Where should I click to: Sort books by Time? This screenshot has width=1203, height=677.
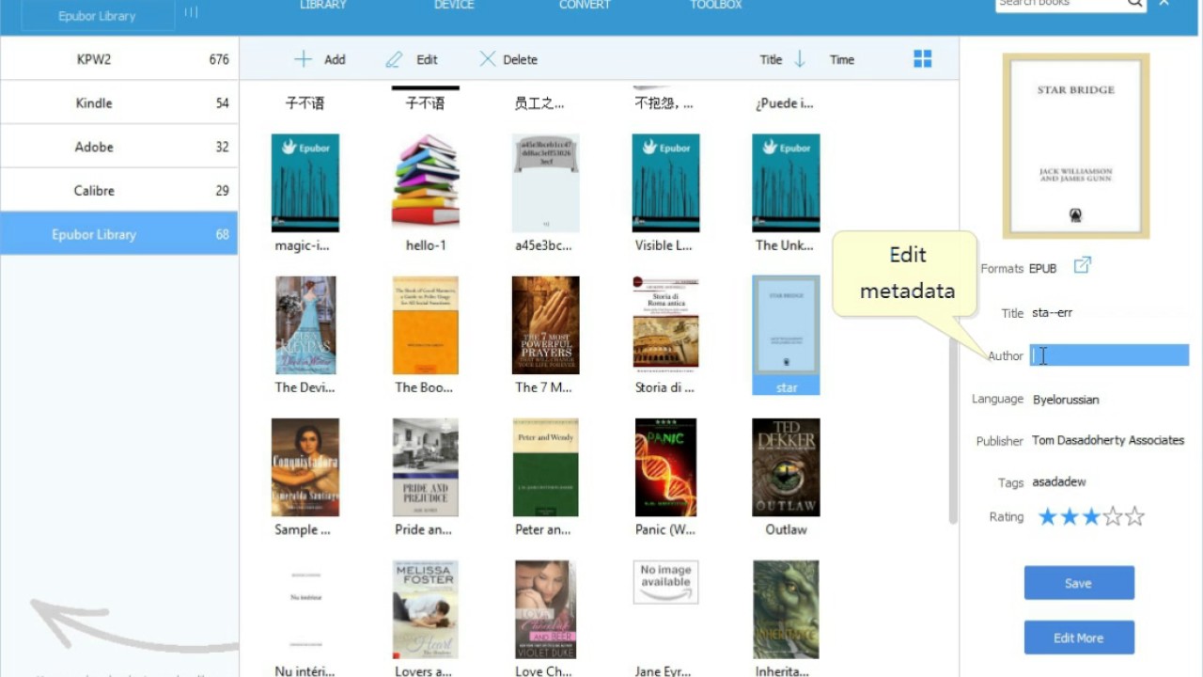(x=842, y=59)
